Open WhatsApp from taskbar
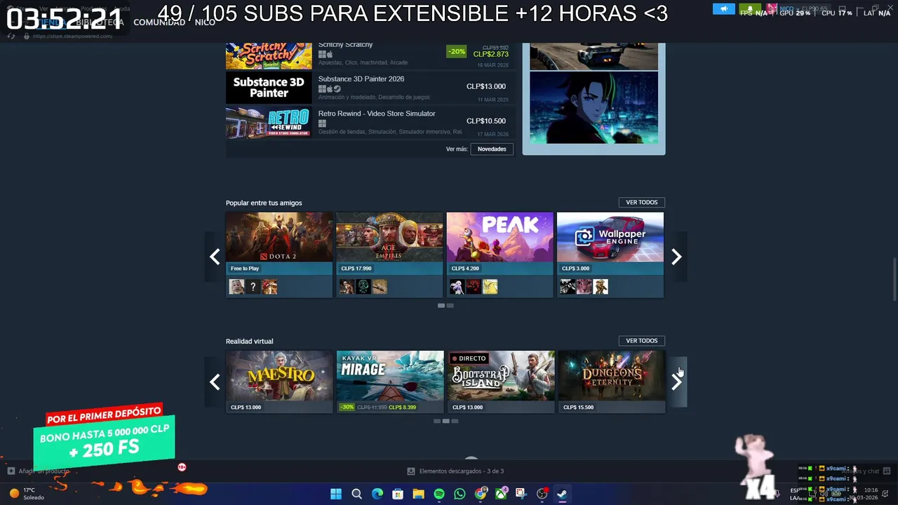This screenshot has height=505, width=898. pyautogui.click(x=460, y=494)
